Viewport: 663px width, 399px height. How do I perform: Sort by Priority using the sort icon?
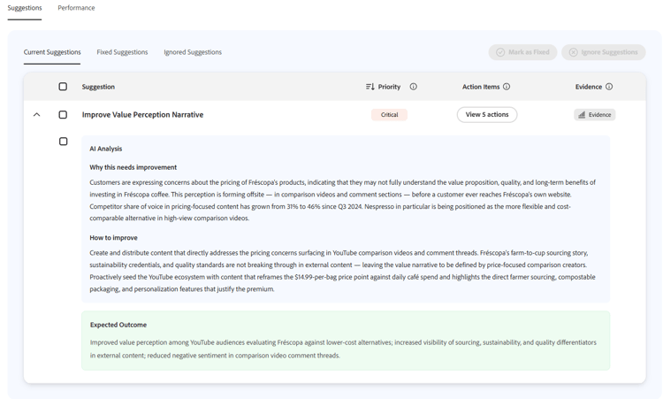click(x=370, y=87)
